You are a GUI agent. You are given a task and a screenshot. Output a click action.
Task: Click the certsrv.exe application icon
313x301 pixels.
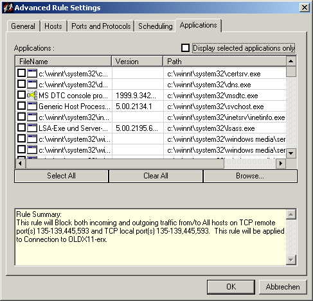(32, 73)
